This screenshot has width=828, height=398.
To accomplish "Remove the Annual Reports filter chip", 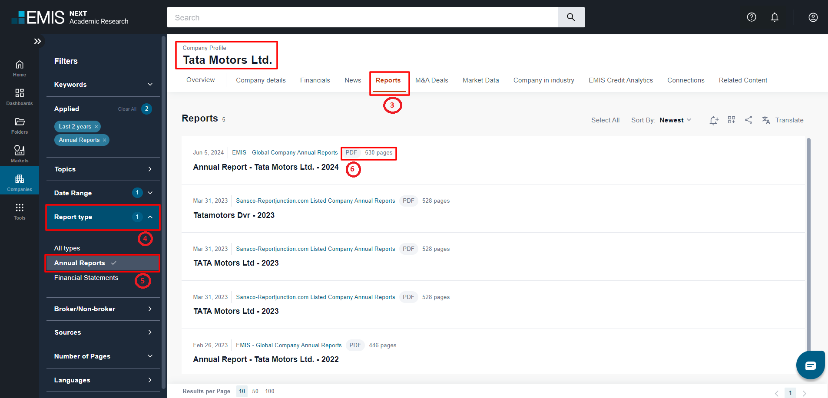I will click(104, 140).
